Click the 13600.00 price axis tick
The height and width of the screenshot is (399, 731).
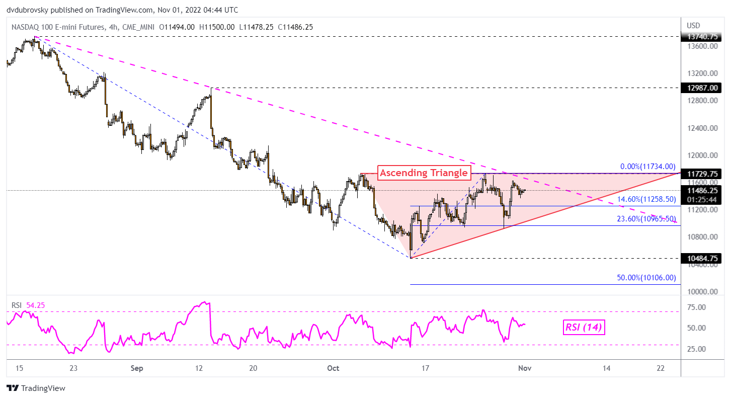click(703, 46)
